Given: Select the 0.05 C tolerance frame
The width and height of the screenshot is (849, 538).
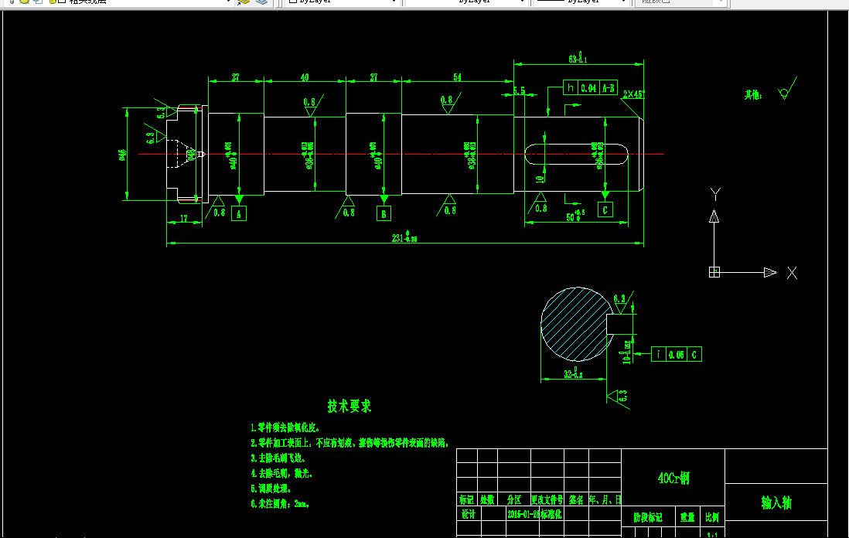Looking at the screenshot, I should [677, 355].
